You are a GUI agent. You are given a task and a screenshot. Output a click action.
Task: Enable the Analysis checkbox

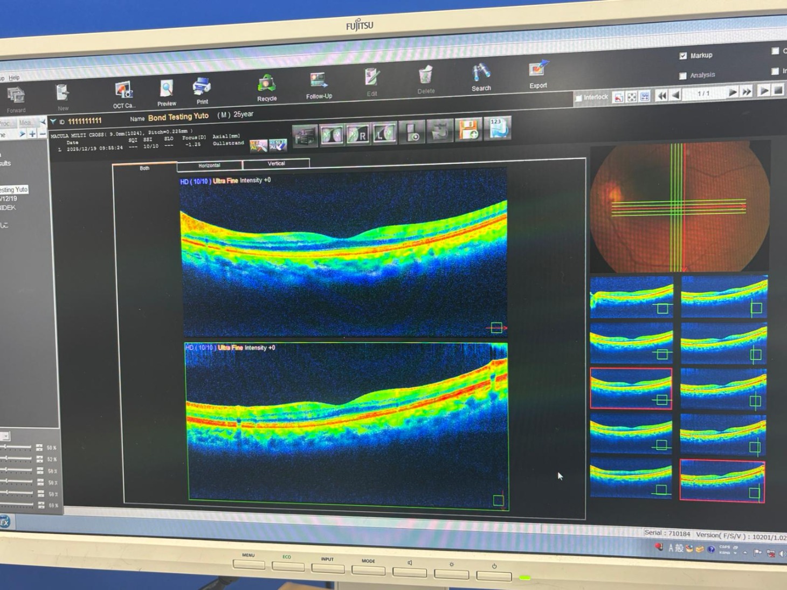tap(683, 75)
